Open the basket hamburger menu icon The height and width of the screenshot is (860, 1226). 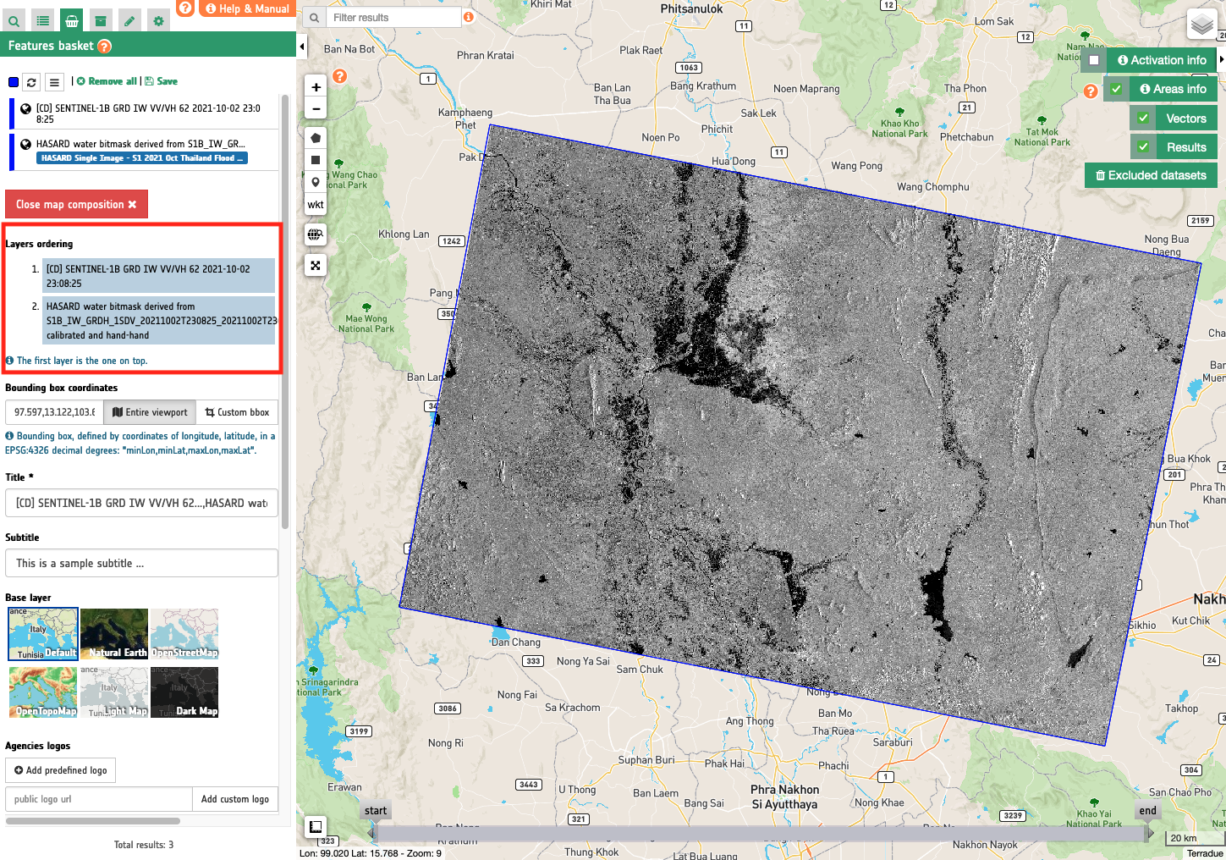(x=54, y=82)
